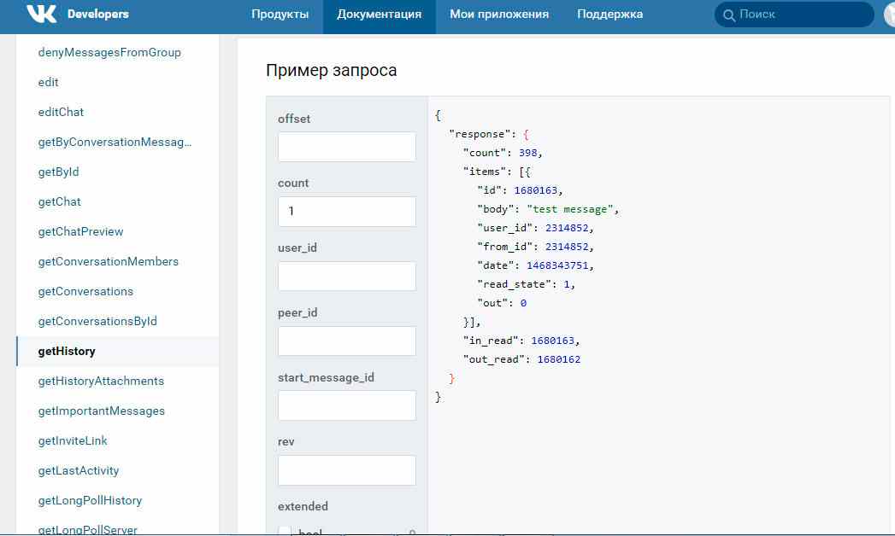The width and height of the screenshot is (895, 536).
Task: Open the getConversations method page
Action: (85, 291)
